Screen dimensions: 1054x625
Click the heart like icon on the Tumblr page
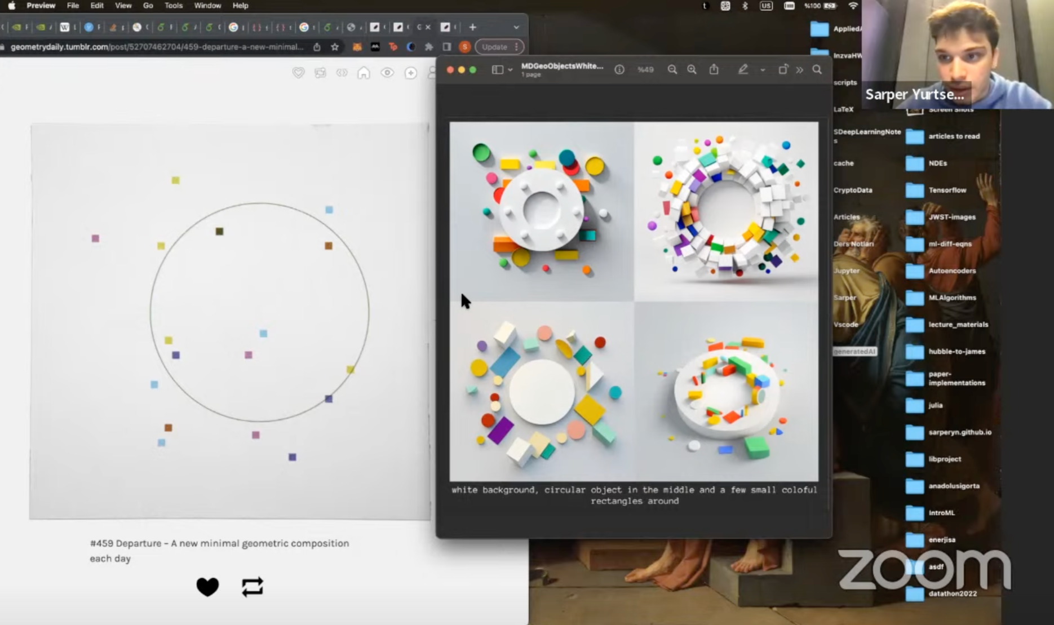click(207, 587)
